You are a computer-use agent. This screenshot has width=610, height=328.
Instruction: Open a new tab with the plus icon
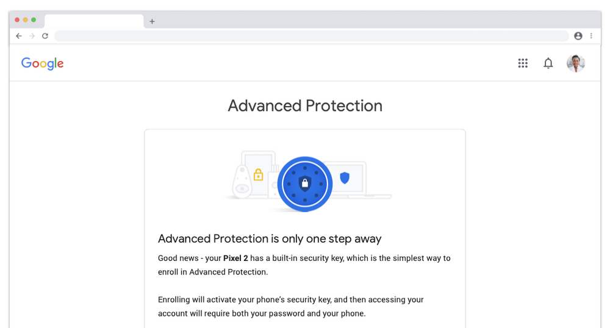(x=152, y=21)
